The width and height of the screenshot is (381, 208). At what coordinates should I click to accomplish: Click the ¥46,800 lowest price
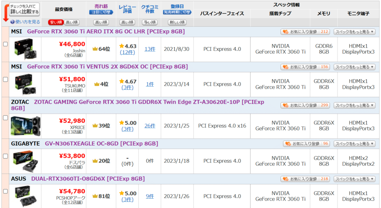click(72, 44)
